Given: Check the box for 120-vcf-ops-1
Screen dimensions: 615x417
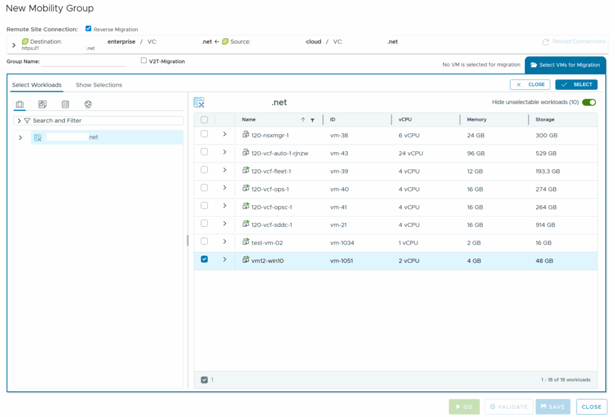Looking at the screenshot, I should point(204,188).
